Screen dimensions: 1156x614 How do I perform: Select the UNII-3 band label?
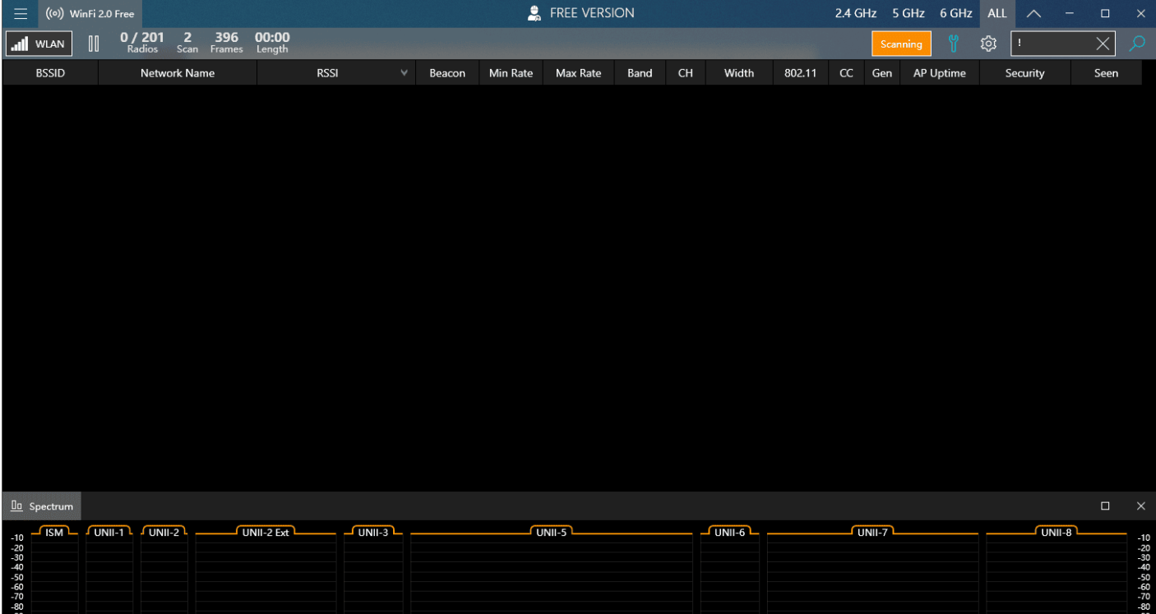[x=372, y=533]
